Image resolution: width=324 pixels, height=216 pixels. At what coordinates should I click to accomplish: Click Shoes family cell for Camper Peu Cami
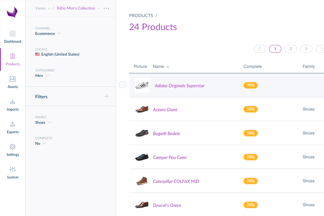308,157
